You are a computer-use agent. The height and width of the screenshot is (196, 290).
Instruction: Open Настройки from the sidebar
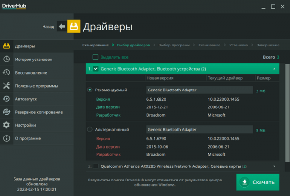[37, 125]
